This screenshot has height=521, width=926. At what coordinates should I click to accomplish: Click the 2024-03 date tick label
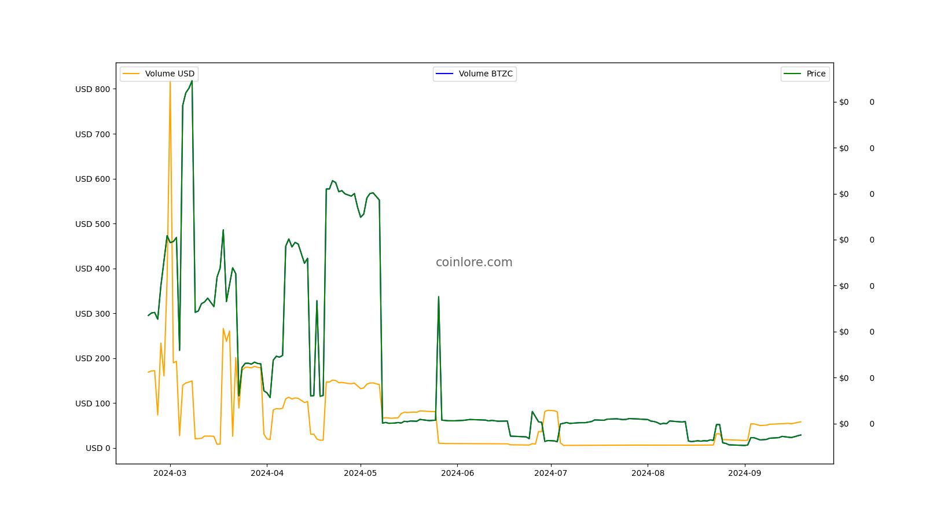point(170,473)
